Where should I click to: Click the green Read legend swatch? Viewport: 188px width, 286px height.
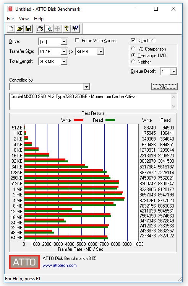point(110,120)
